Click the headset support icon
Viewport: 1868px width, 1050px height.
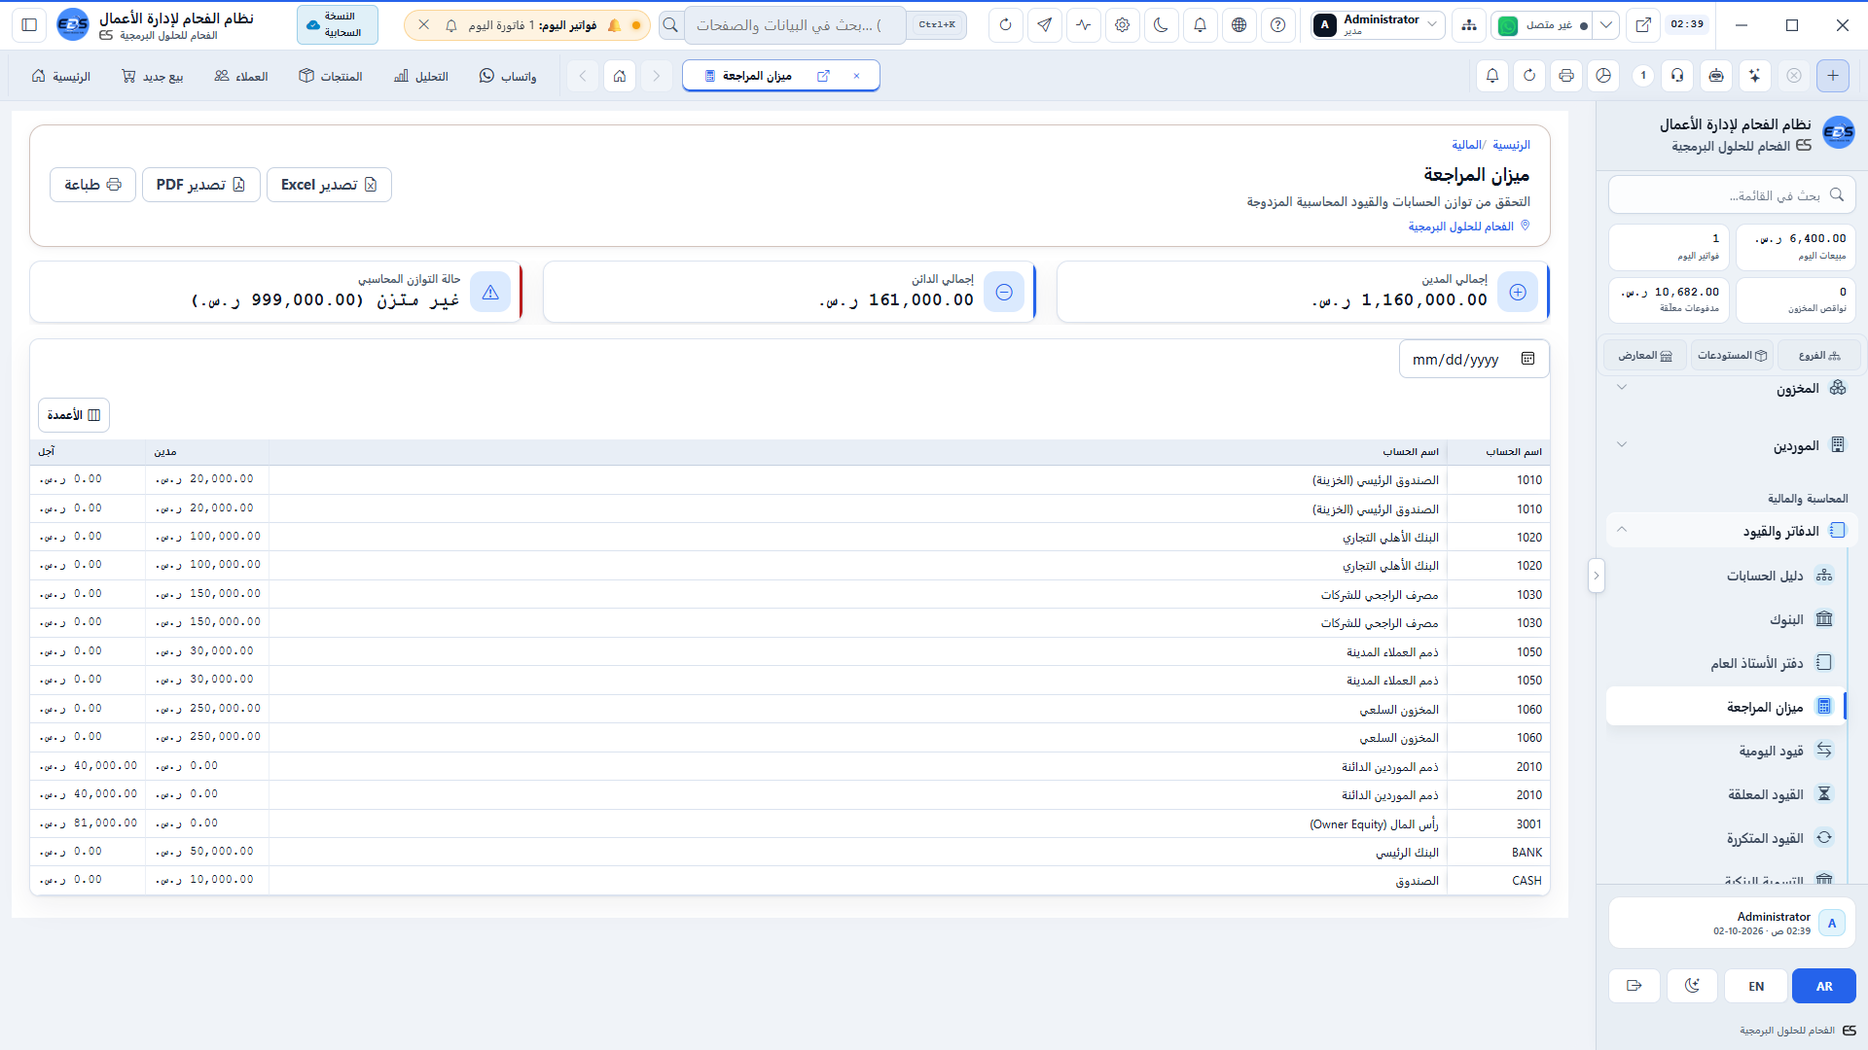point(1677,76)
